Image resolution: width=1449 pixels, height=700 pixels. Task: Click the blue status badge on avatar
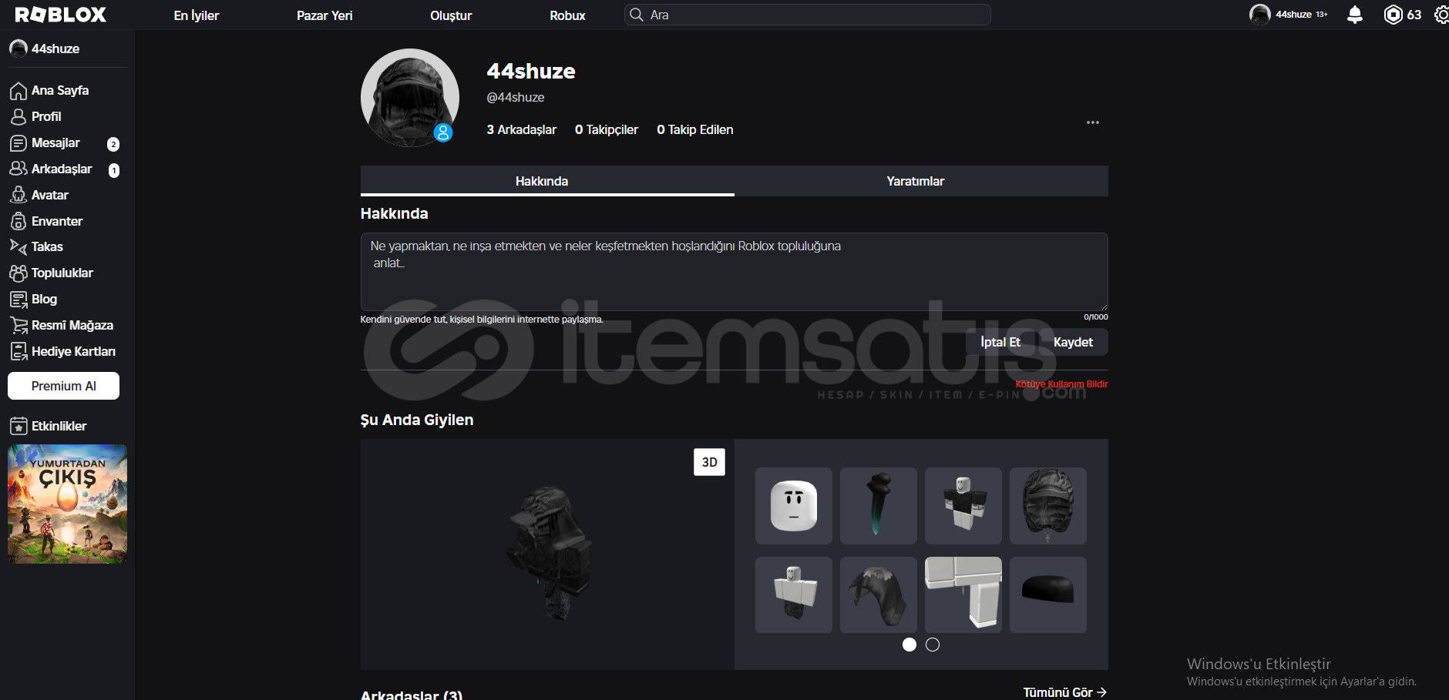(443, 132)
